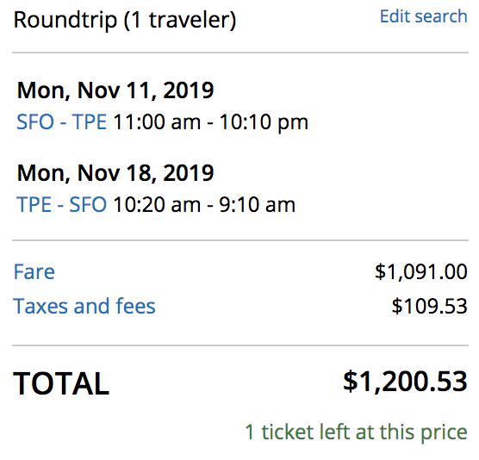This screenshot has height=460, width=479.
Task: Click TPE in the return route link
Action: pyautogui.click(x=34, y=204)
